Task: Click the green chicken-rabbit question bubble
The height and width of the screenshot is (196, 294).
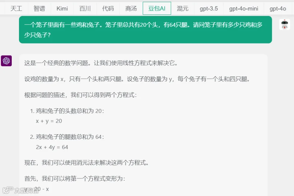Action: tap(145, 30)
